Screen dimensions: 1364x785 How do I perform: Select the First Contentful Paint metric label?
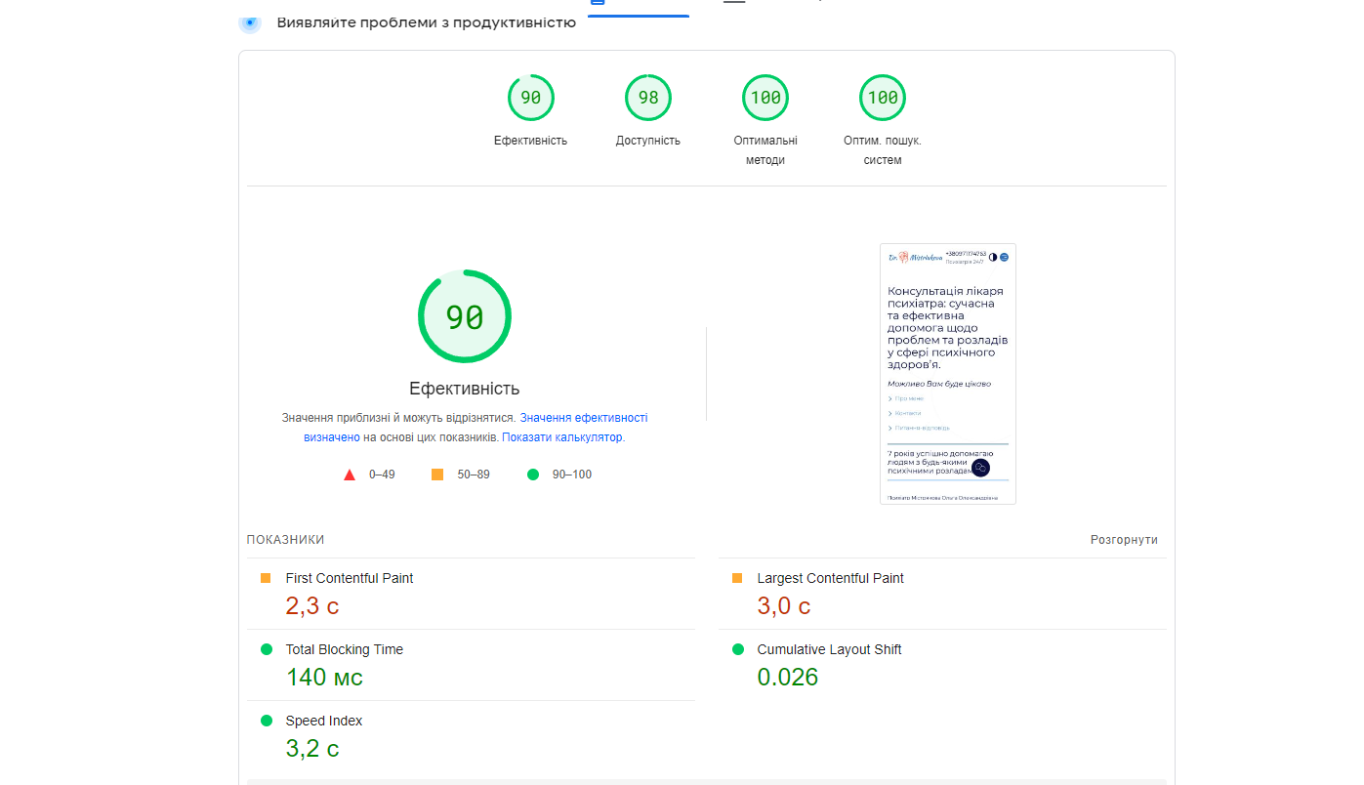(349, 578)
